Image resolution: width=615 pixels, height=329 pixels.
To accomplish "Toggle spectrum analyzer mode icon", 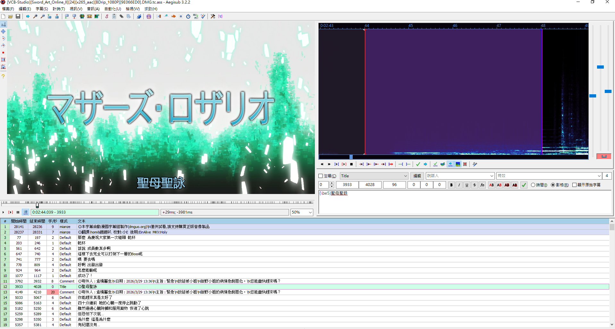I will click(458, 164).
